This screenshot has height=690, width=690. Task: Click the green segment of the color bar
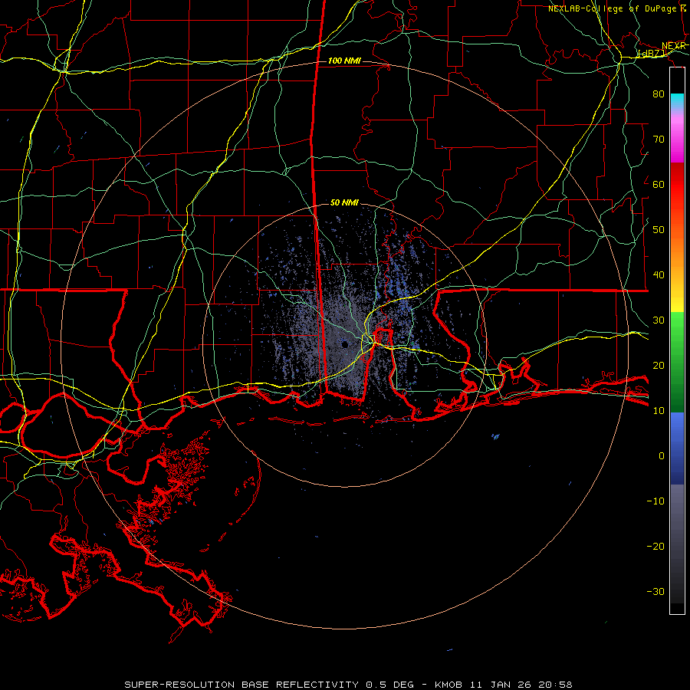tap(677, 362)
